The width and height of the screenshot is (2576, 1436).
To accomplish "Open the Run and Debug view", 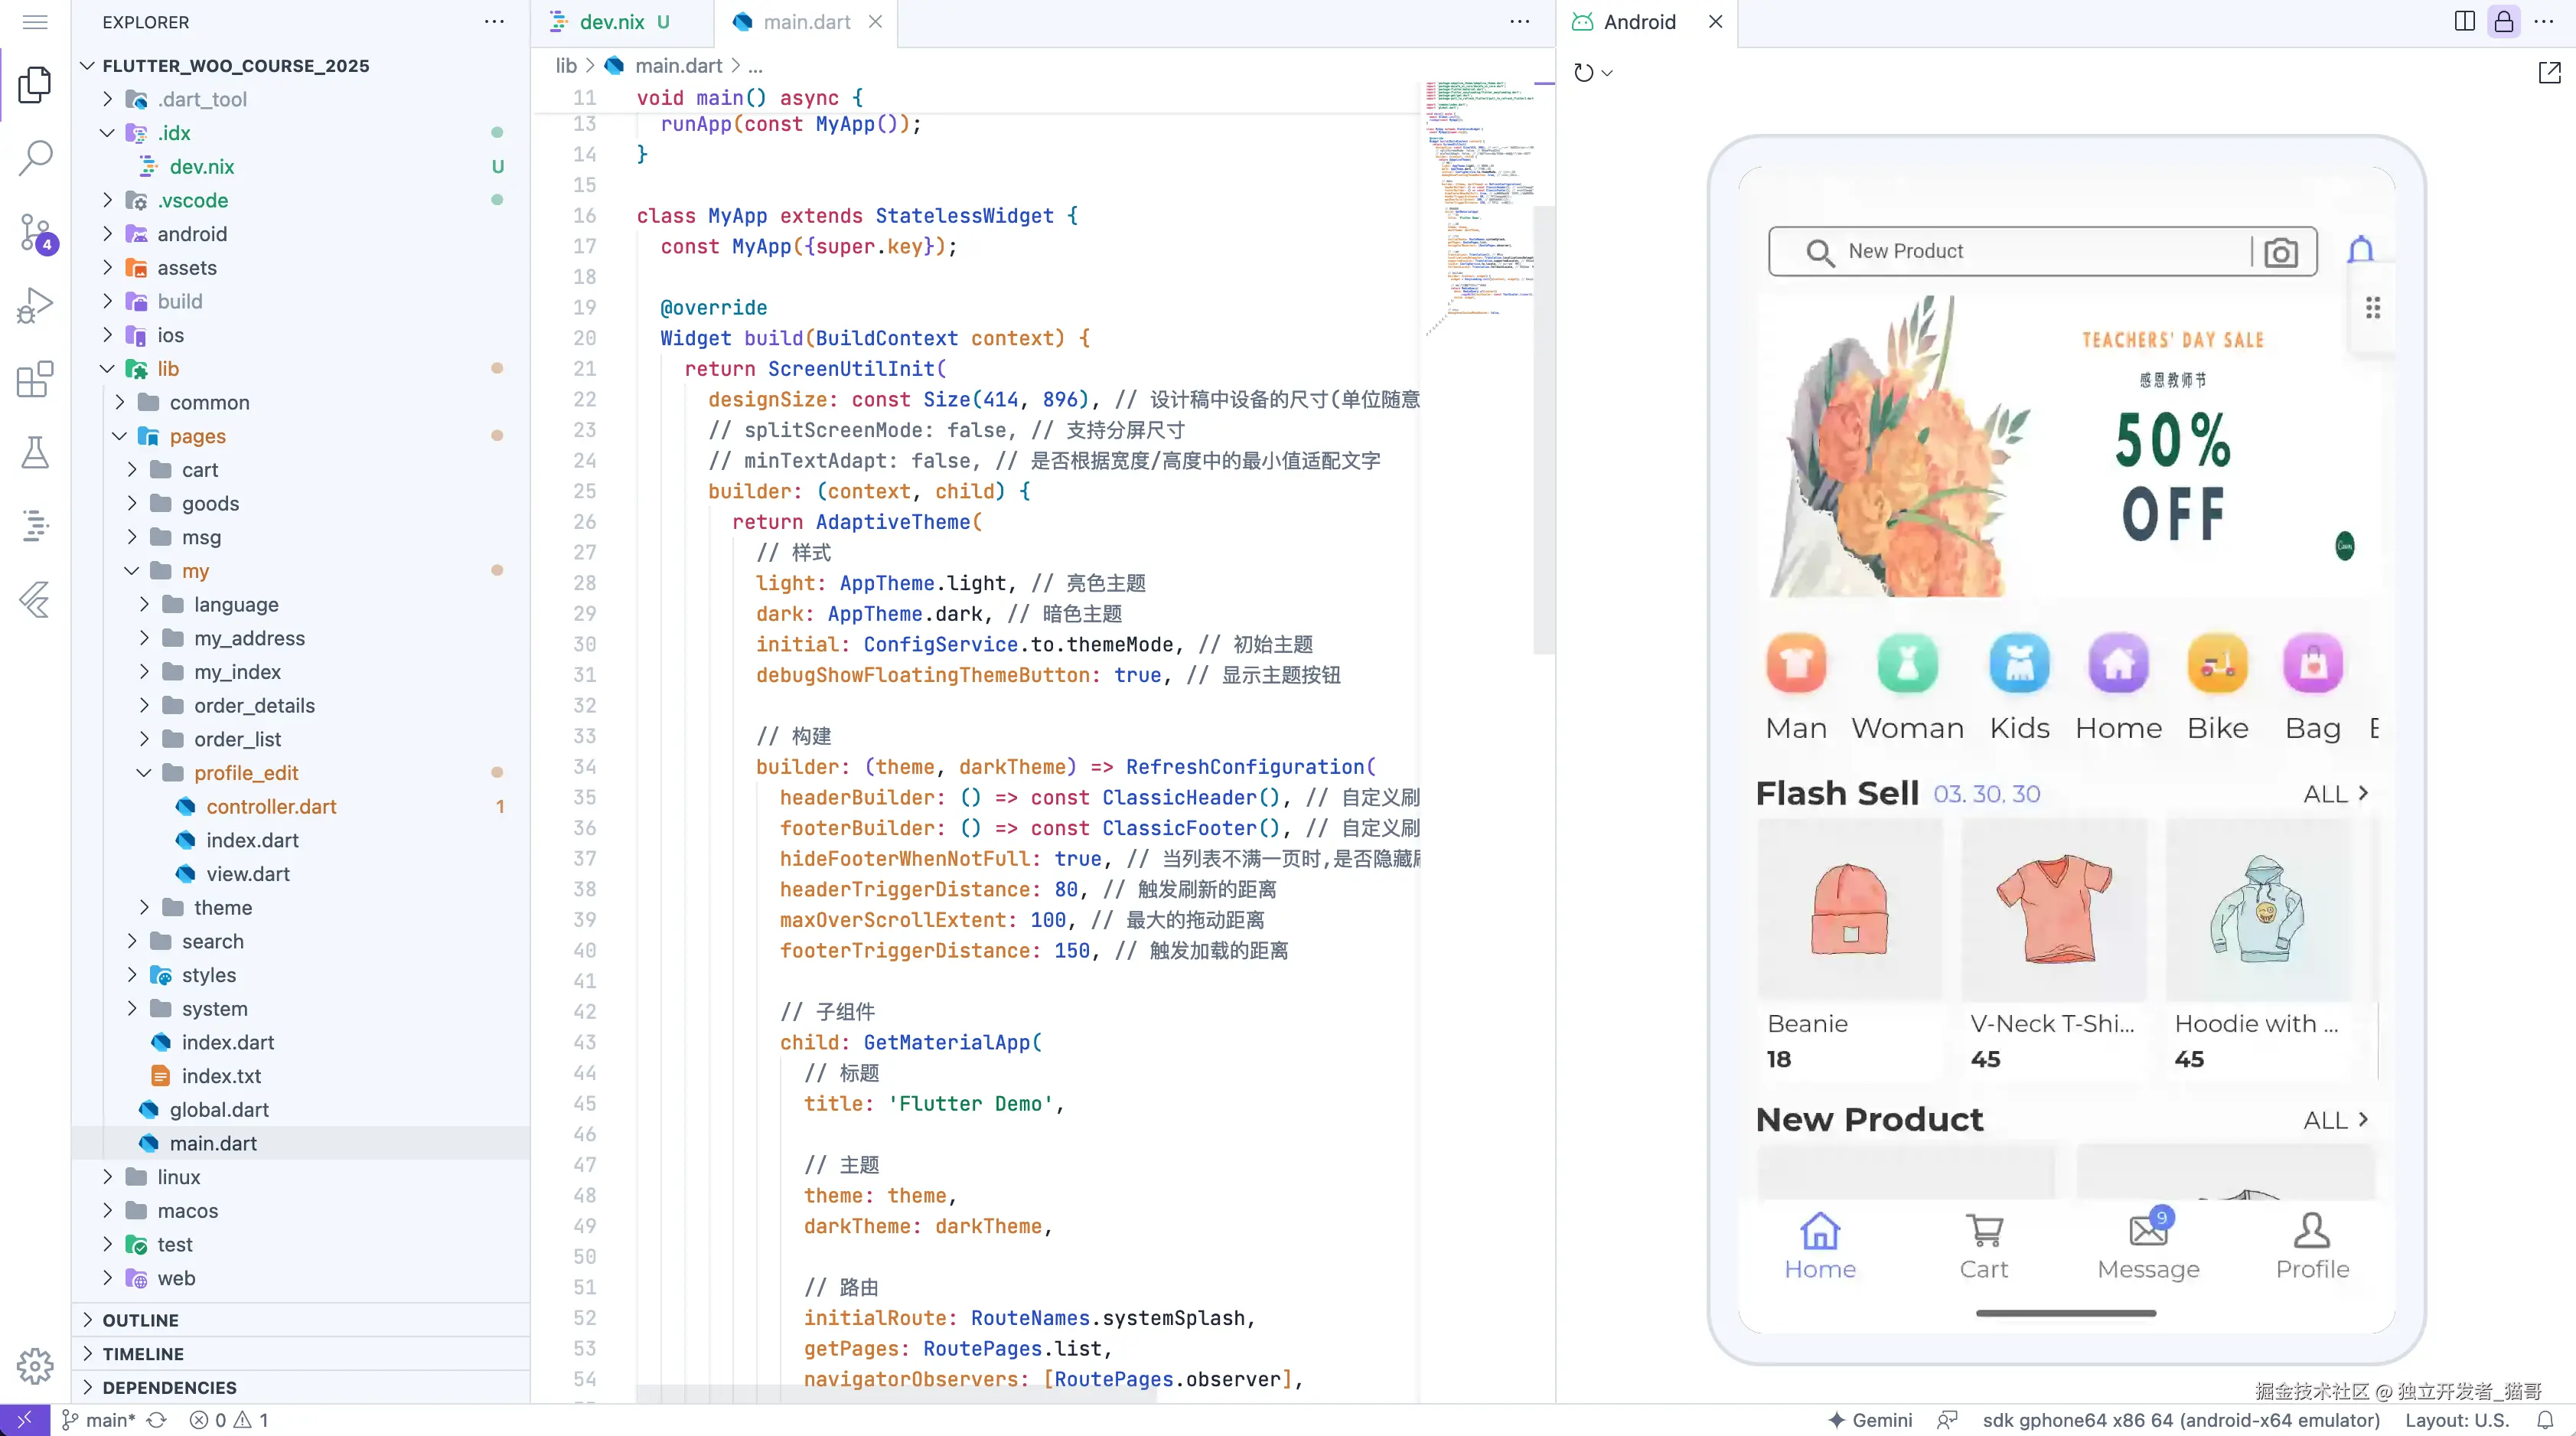I will (36, 305).
